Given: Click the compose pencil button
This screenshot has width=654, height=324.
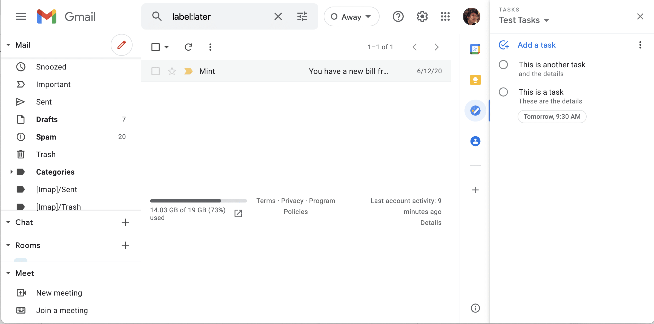Looking at the screenshot, I should coord(121,45).
